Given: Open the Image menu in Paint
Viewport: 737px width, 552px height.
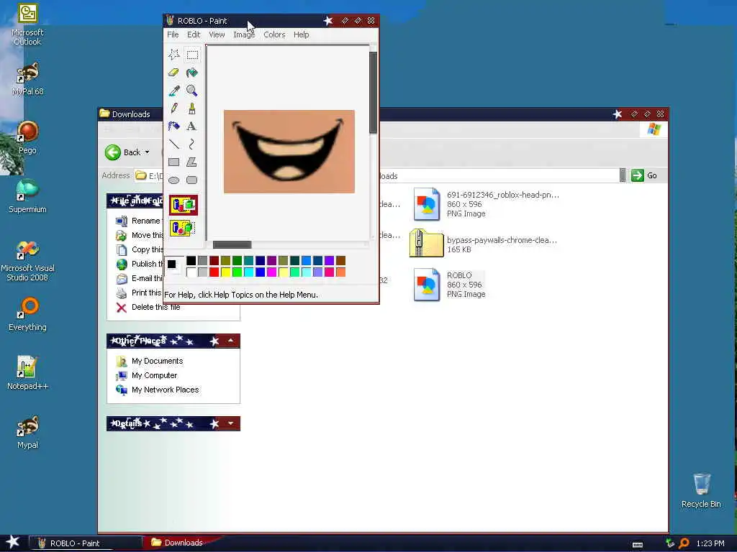Looking at the screenshot, I should (x=244, y=34).
